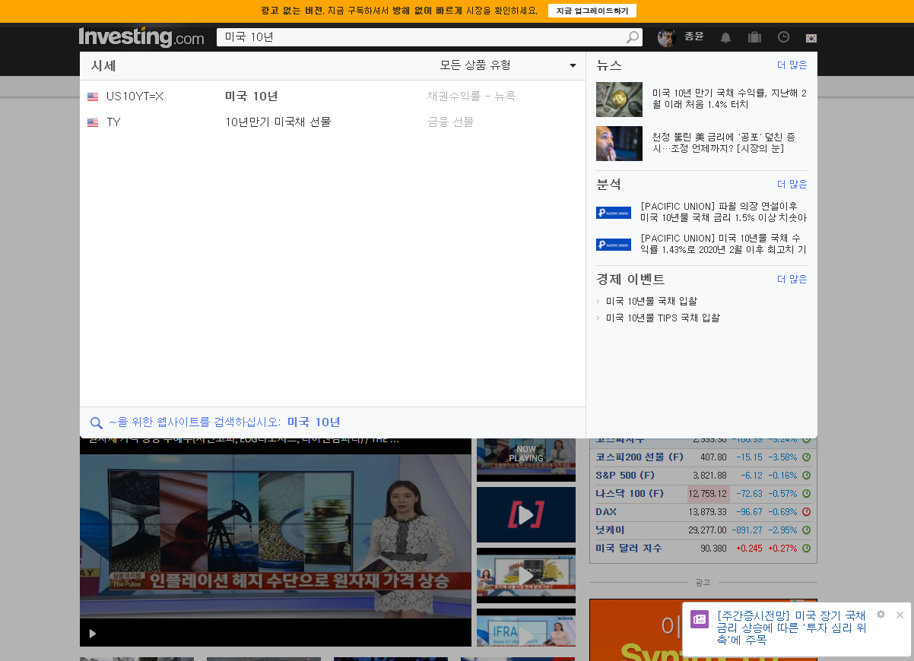This screenshot has height=661, width=914.
Task: Click 3,821.88 value in S&P 500 row
Action: coord(709,476)
